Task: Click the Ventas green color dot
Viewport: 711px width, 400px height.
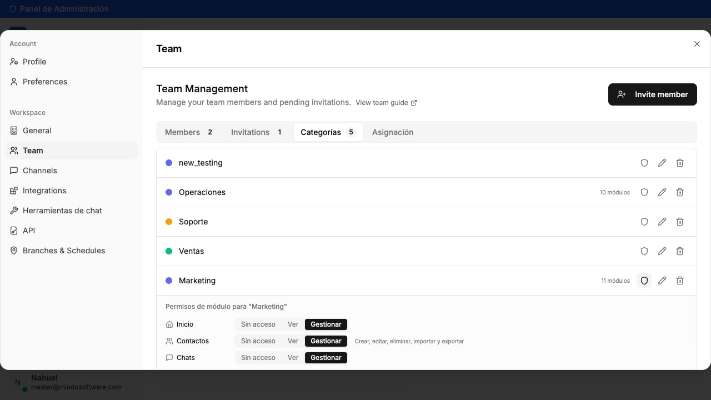Action: [x=169, y=251]
